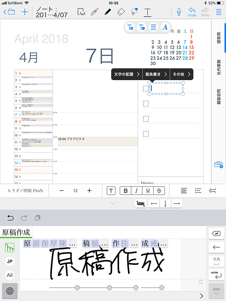Click the delete backspace key
226x301 pixels.
pos(216,233)
